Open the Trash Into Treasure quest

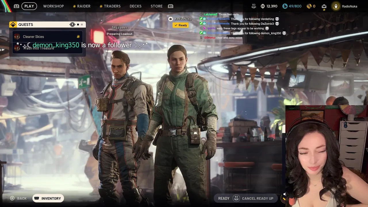coord(47,48)
